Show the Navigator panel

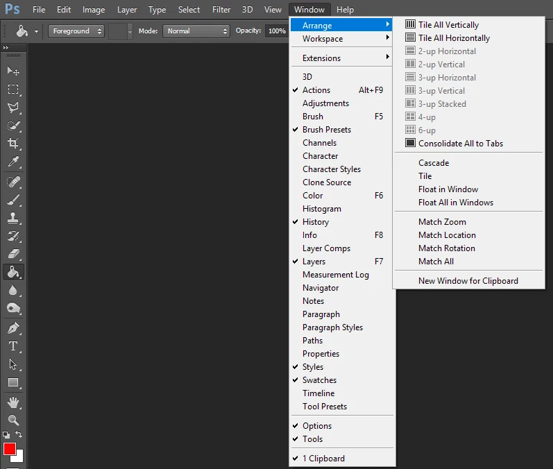point(341,288)
